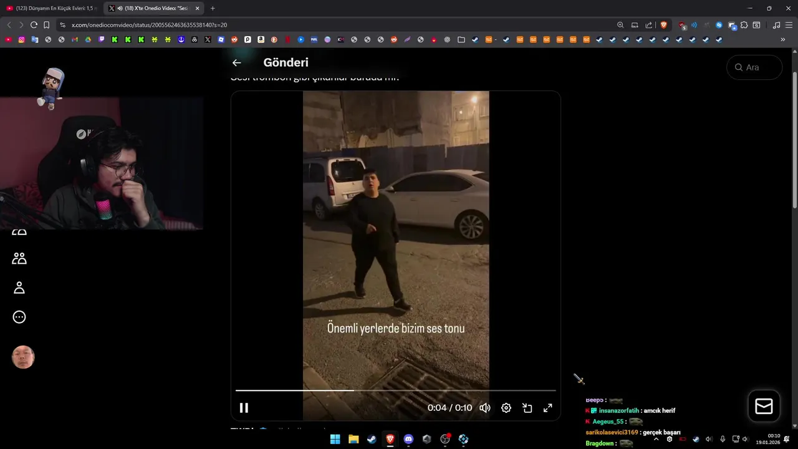Open the X bookmark in bookmarks bar
The image size is (798, 449).
point(208,39)
